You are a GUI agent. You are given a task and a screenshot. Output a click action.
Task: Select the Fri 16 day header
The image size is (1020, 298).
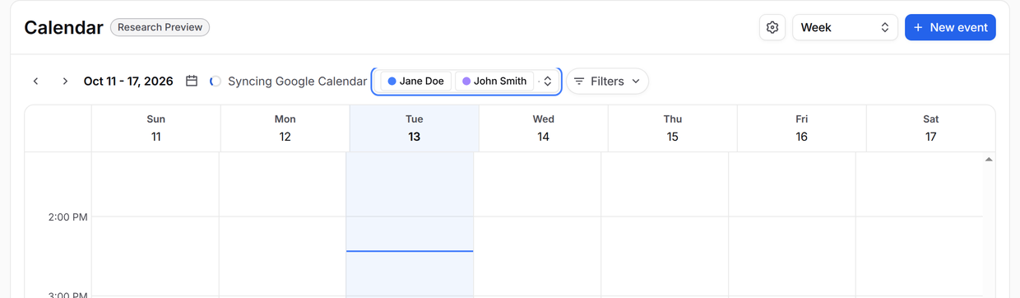tap(801, 128)
